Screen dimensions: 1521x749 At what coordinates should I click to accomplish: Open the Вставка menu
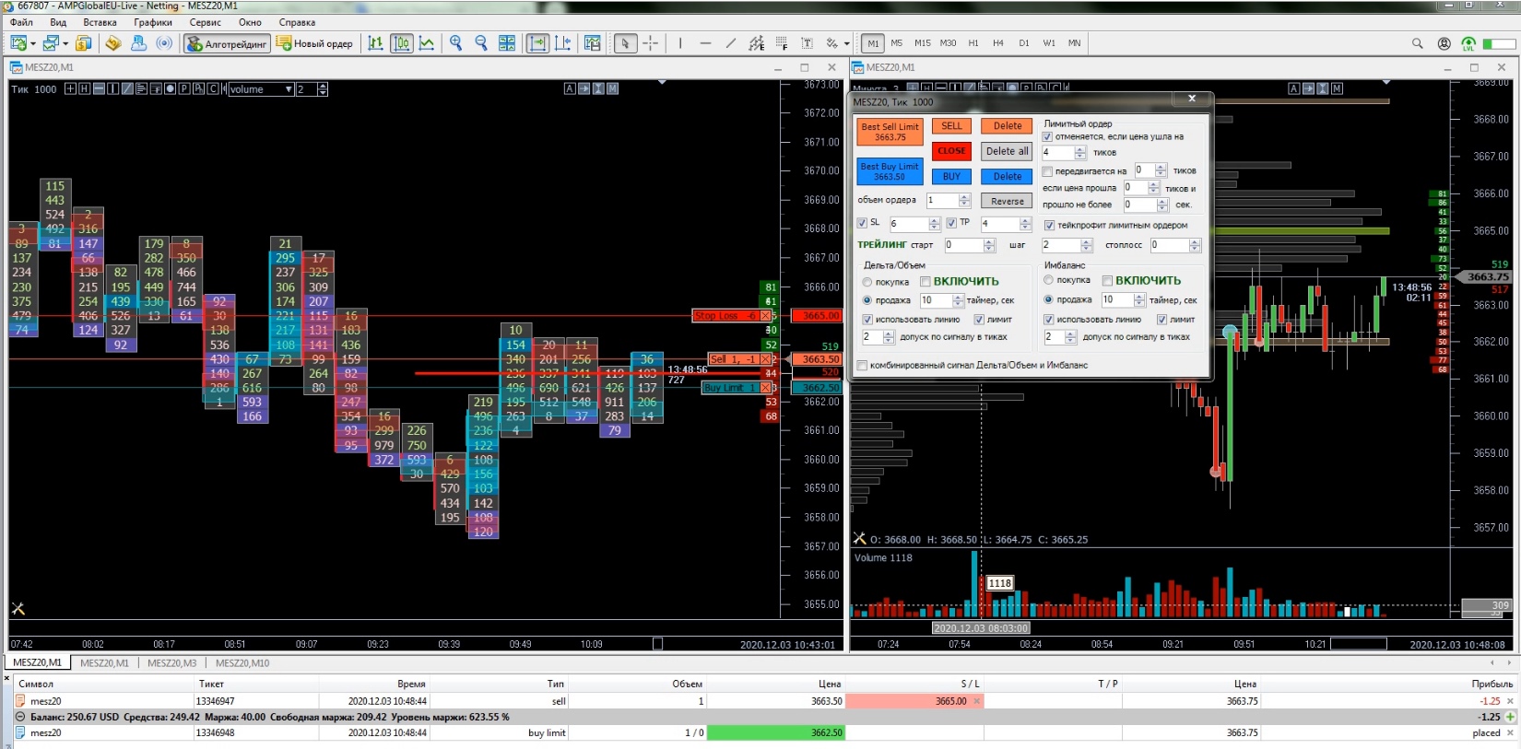(100, 22)
